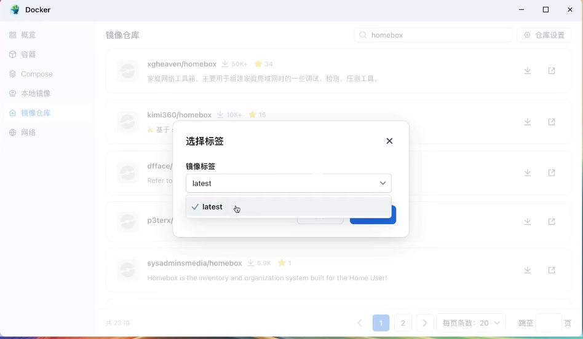Viewport: 583px width, 339px height.
Task: Click the previous page arrow
Action: pyautogui.click(x=359, y=323)
